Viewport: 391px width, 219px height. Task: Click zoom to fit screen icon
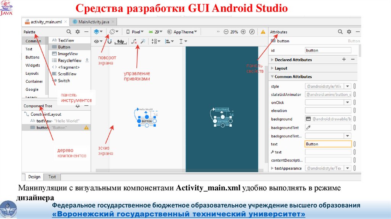(252, 32)
